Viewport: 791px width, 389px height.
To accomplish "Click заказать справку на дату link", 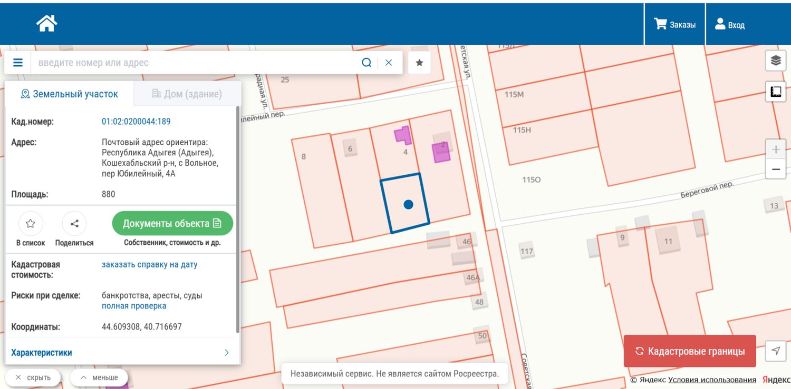I will (150, 264).
